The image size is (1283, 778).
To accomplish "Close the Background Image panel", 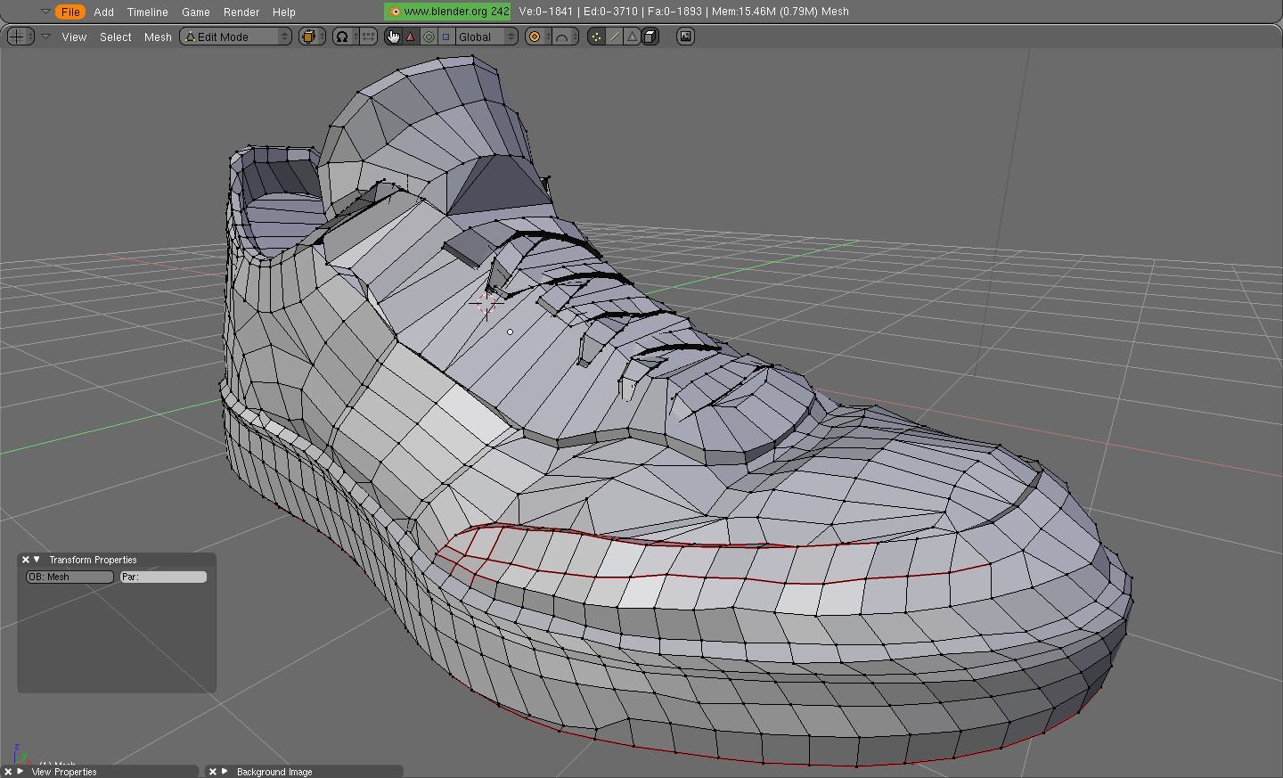I will [x=213, y=772].
